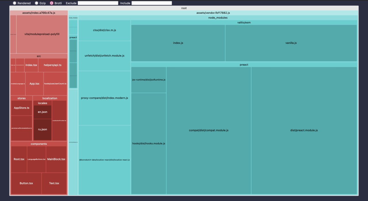368x201 pixels.
Task: Click the src group header
Action: (39, 56)
